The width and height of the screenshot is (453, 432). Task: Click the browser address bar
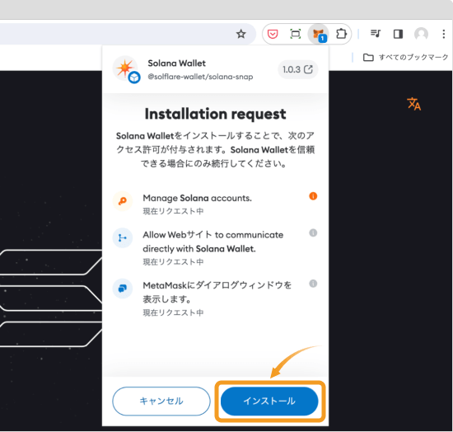click(x=127, y=34)
